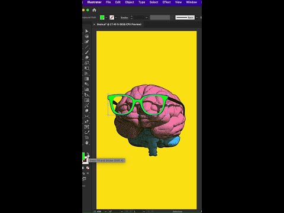Expand the fill color dropdown arrow
This screenshot has width=284, height=213.
(106, 18)
